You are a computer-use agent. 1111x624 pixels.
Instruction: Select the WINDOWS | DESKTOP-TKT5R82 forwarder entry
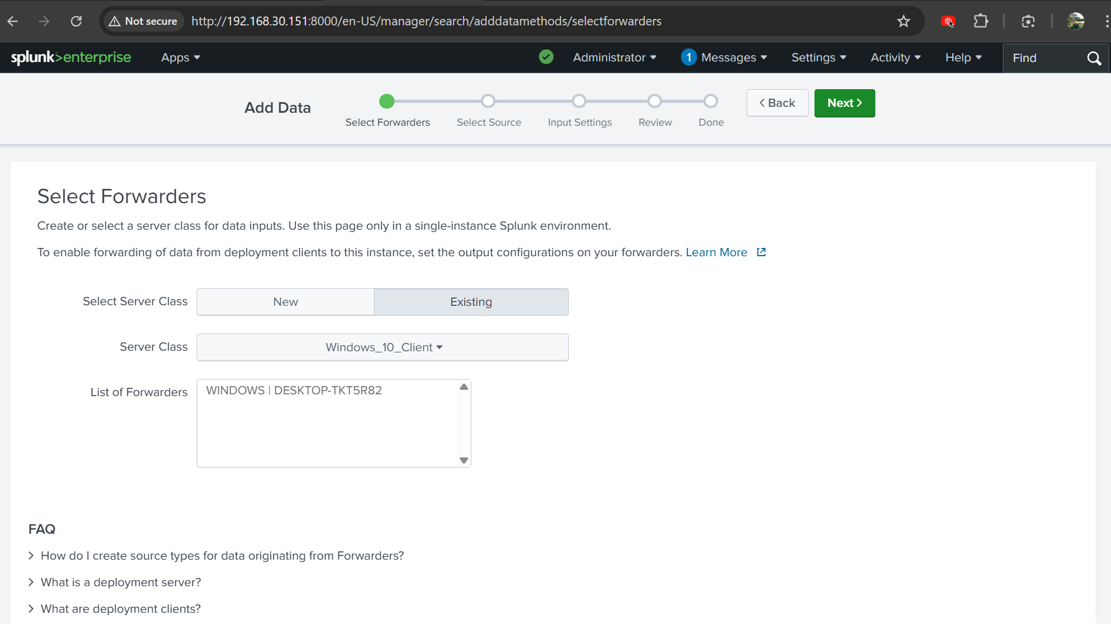click(294, 390)
